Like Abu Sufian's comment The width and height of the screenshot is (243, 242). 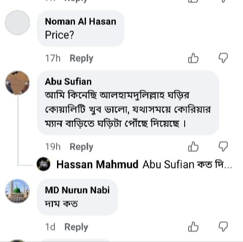click(193, 146)
